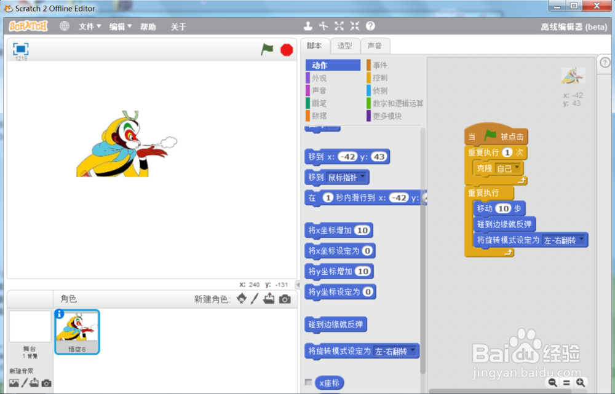Viewport: 615px width, 394px height.
Task: Reset scripts area zoom
Action: point(566,383)
